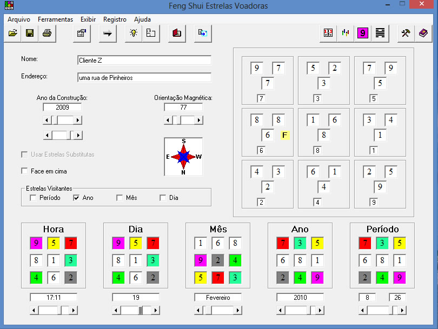The height and width of the screenshot is (329, 438).
Task: Click the Endereço input field
Action: pyautogui.click(x=144, y=78)
